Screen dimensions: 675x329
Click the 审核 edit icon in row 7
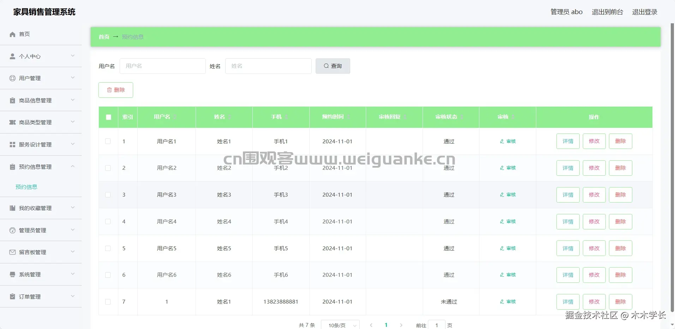[502, 301]
